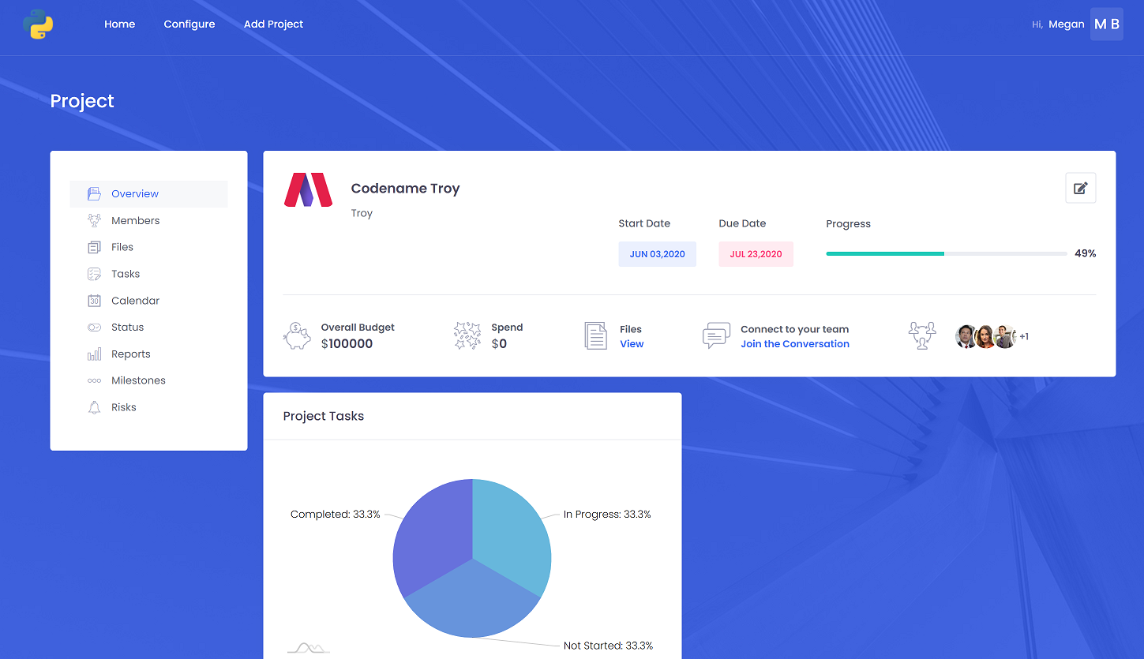Click the edit project pencil icon
Screen dimensions: 1144x659
click(x=1081, y=188)
